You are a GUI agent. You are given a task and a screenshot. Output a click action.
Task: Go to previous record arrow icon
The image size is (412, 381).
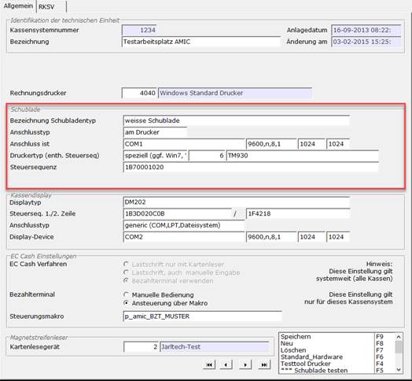pos(226,364)
